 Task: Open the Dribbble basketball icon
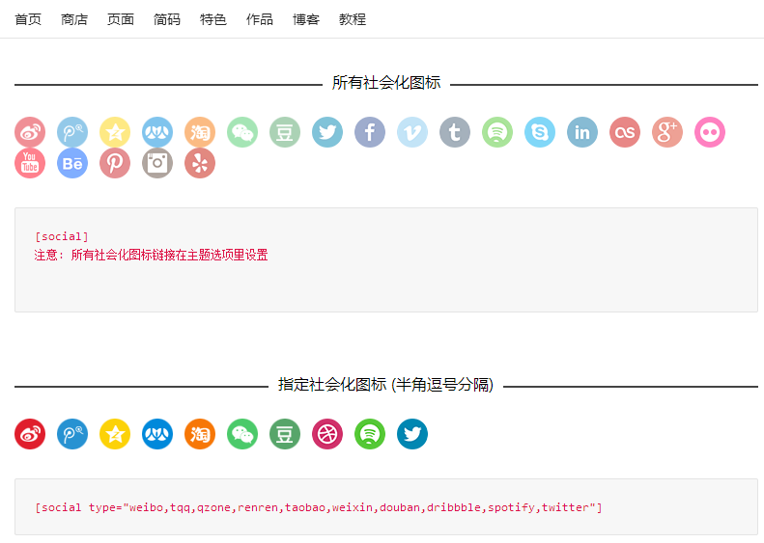(327, 434)
